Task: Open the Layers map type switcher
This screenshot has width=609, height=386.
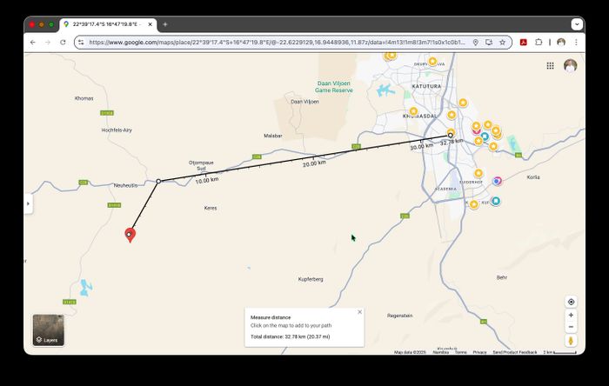Action: 48,329
